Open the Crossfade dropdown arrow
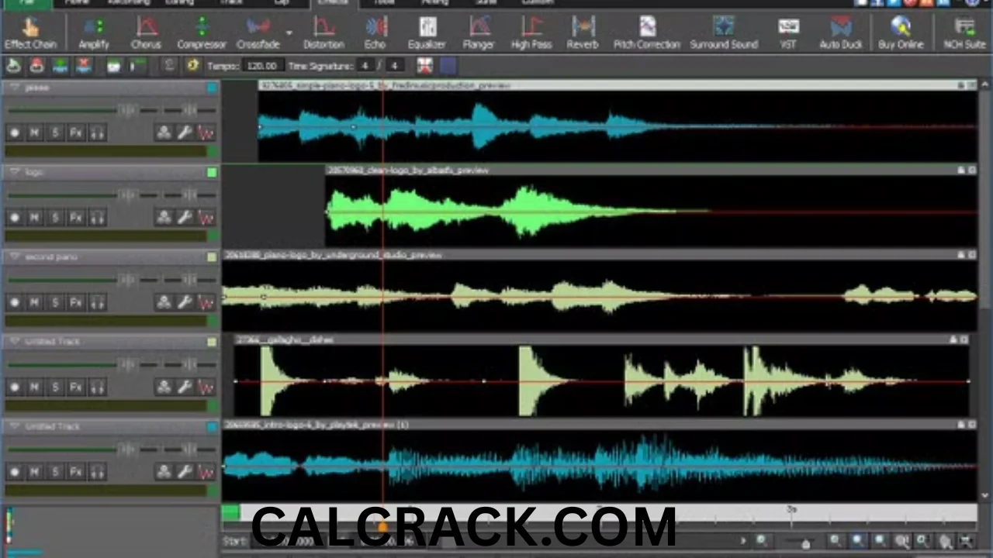 coord(289,33)
